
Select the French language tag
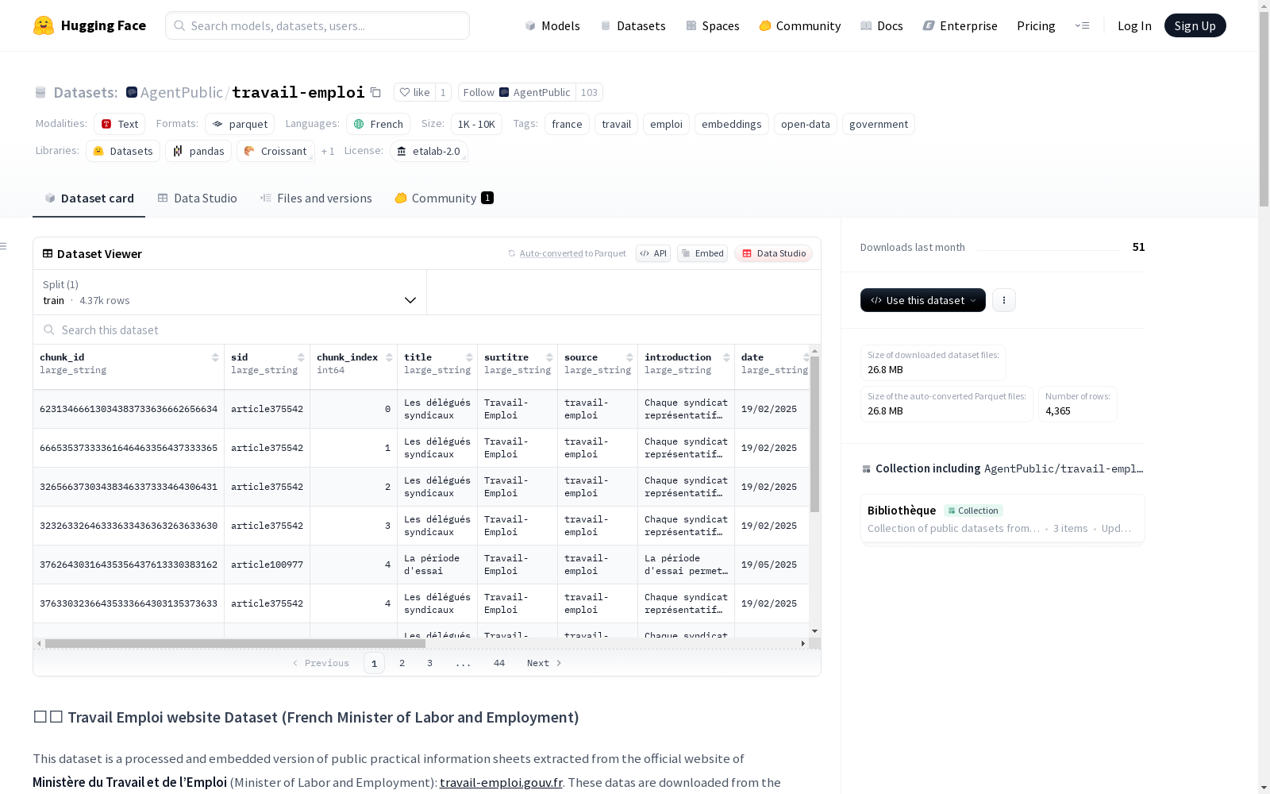pos(379,124)
